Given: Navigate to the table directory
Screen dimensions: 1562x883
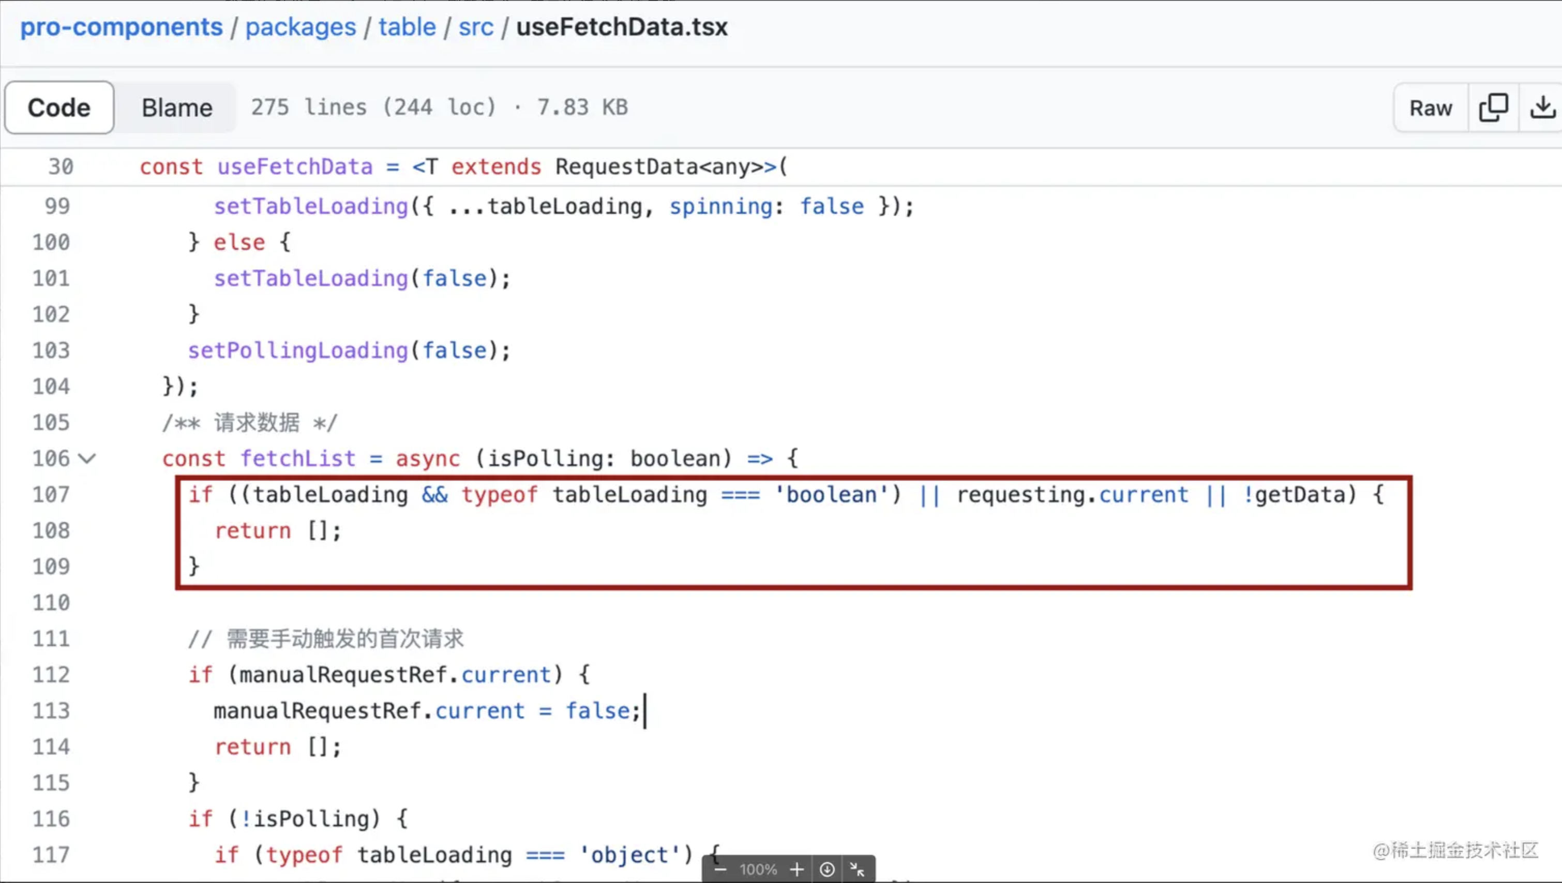Looking at the screenshot, I should (407, 27).
